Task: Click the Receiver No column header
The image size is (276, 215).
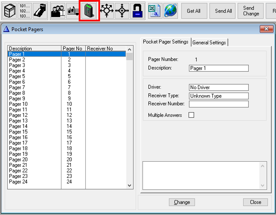Action: pos(106,48)
